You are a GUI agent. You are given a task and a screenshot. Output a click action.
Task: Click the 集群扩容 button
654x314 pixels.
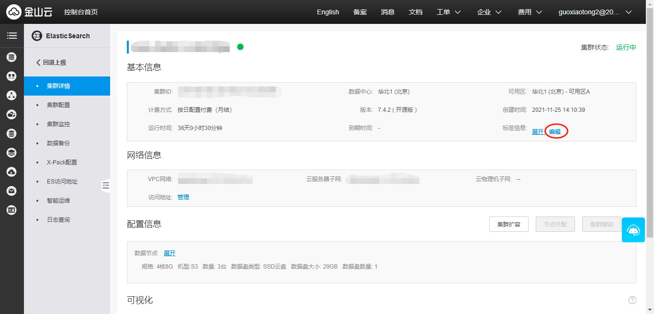(x=508, y=224)
